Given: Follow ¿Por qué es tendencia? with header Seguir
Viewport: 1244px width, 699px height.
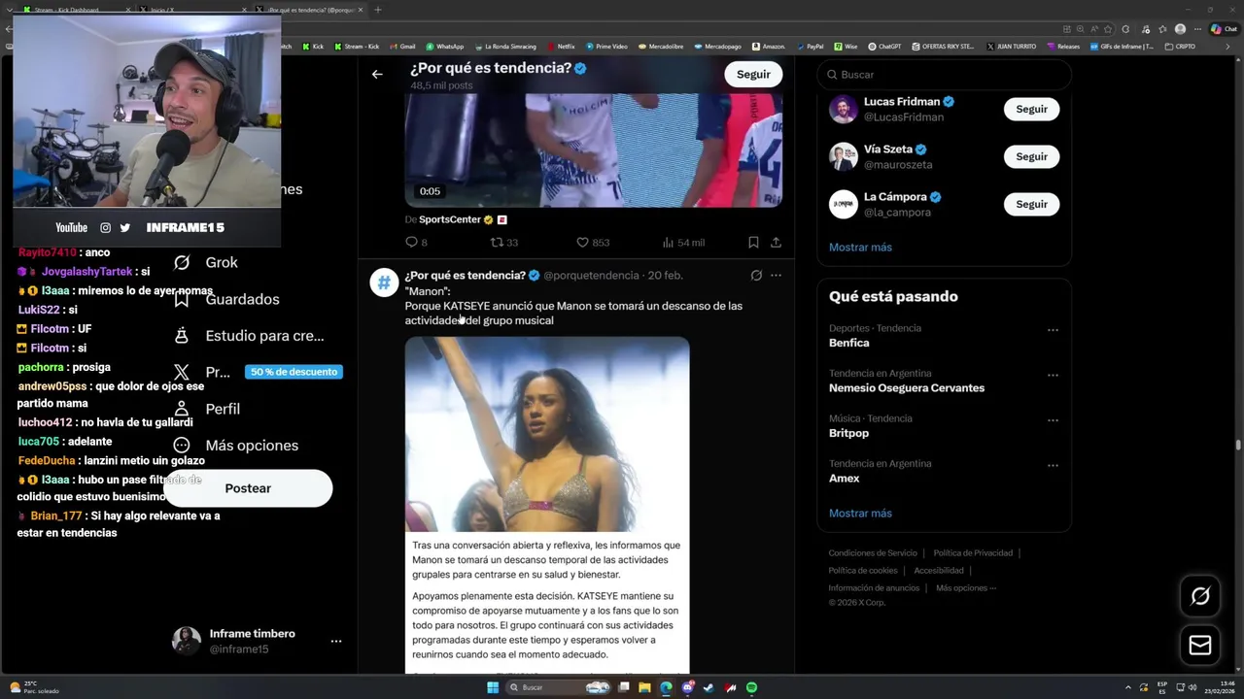Looking at the screenshot, I should coord(753,74).
